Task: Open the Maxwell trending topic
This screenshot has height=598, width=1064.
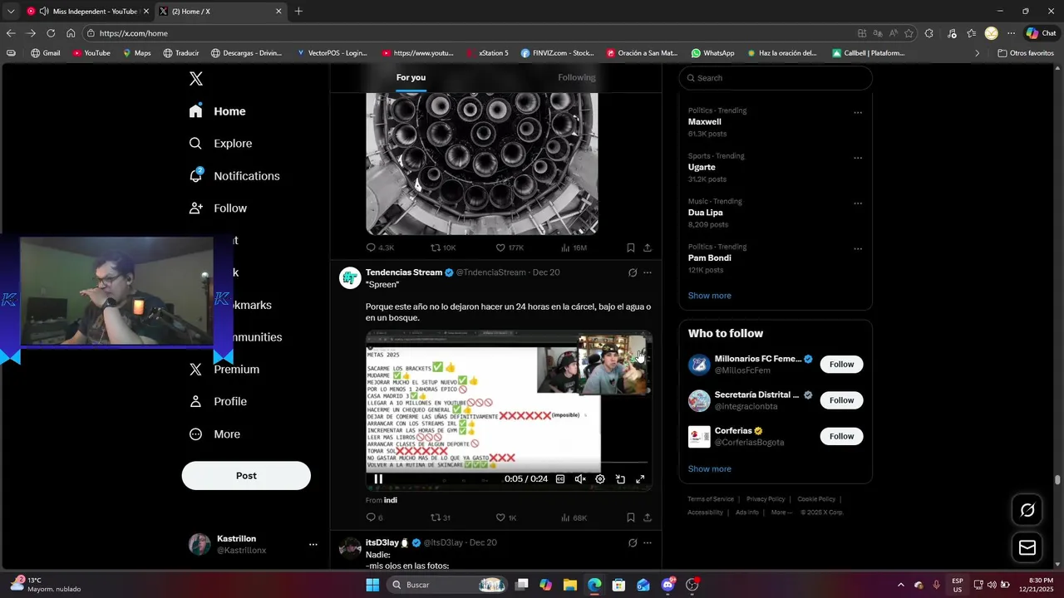Action: coord(704,122)
